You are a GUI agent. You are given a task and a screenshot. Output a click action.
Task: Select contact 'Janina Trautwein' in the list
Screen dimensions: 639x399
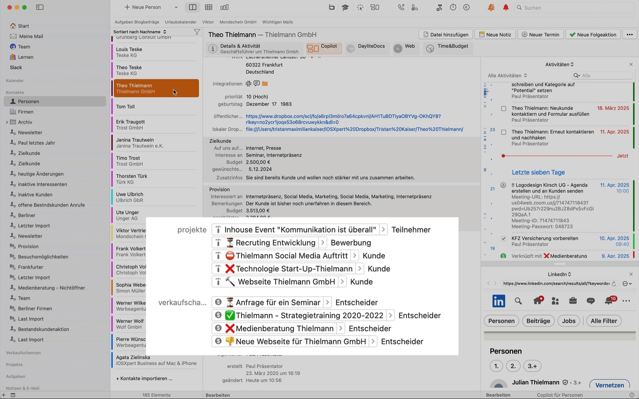(x=156, y=143)
